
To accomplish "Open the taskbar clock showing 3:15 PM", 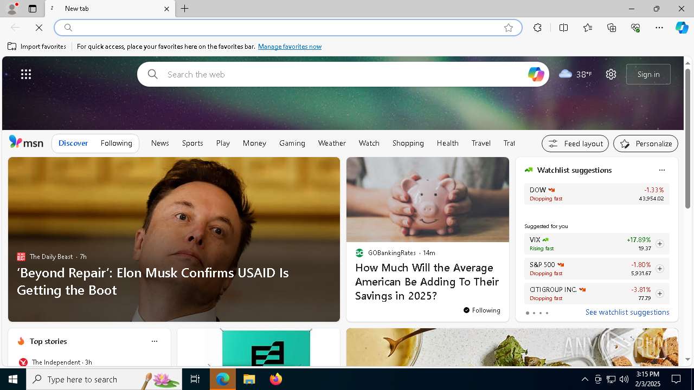I will point(648,379).
